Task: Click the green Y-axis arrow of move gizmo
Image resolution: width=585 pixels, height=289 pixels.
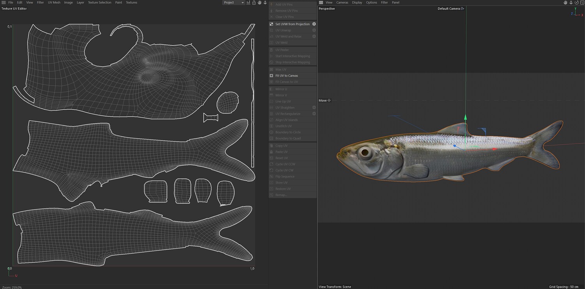Action: (x=465, y=117)
